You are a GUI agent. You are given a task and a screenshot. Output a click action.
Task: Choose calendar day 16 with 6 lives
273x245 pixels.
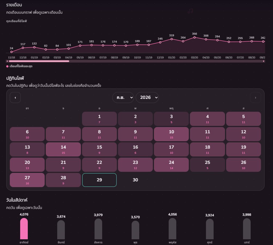click(x=135, y=149)
